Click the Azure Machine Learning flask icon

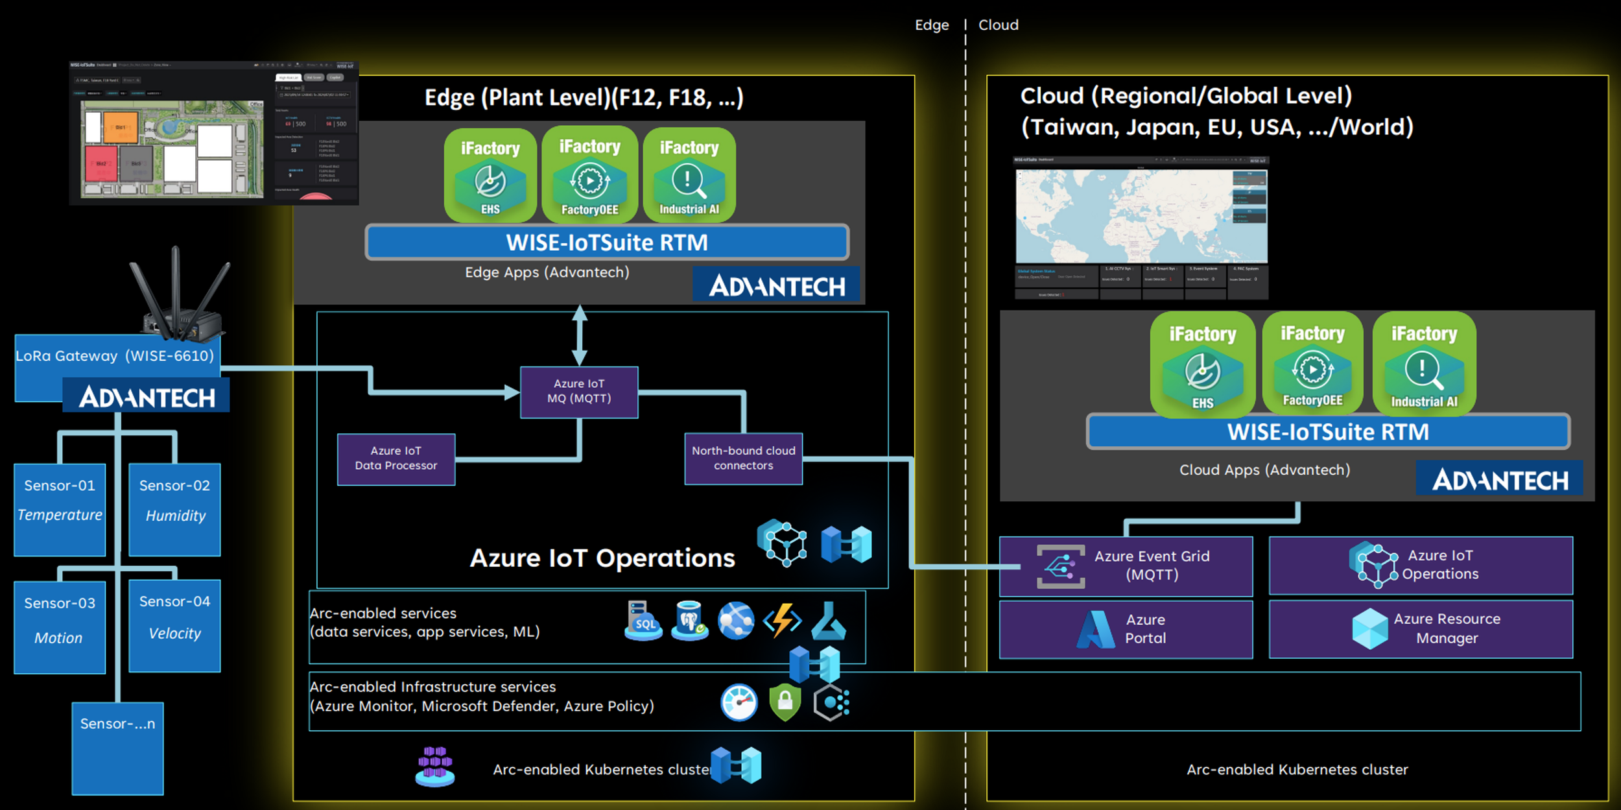(x=828, y=621)
